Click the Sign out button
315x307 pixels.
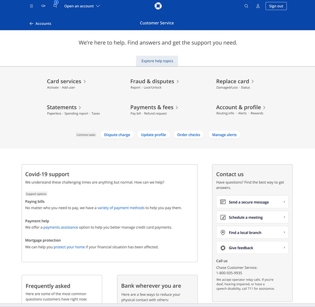(276, 6)
